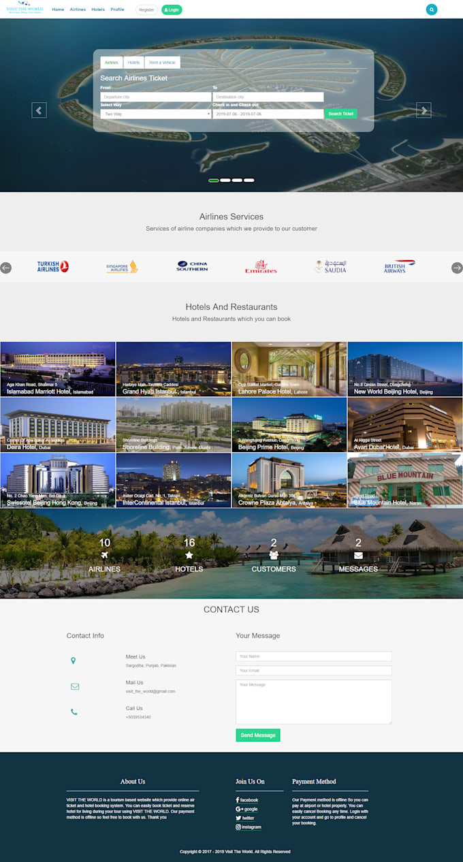
Task: Click the envelope icon above Messages counter
Action: 358,556
